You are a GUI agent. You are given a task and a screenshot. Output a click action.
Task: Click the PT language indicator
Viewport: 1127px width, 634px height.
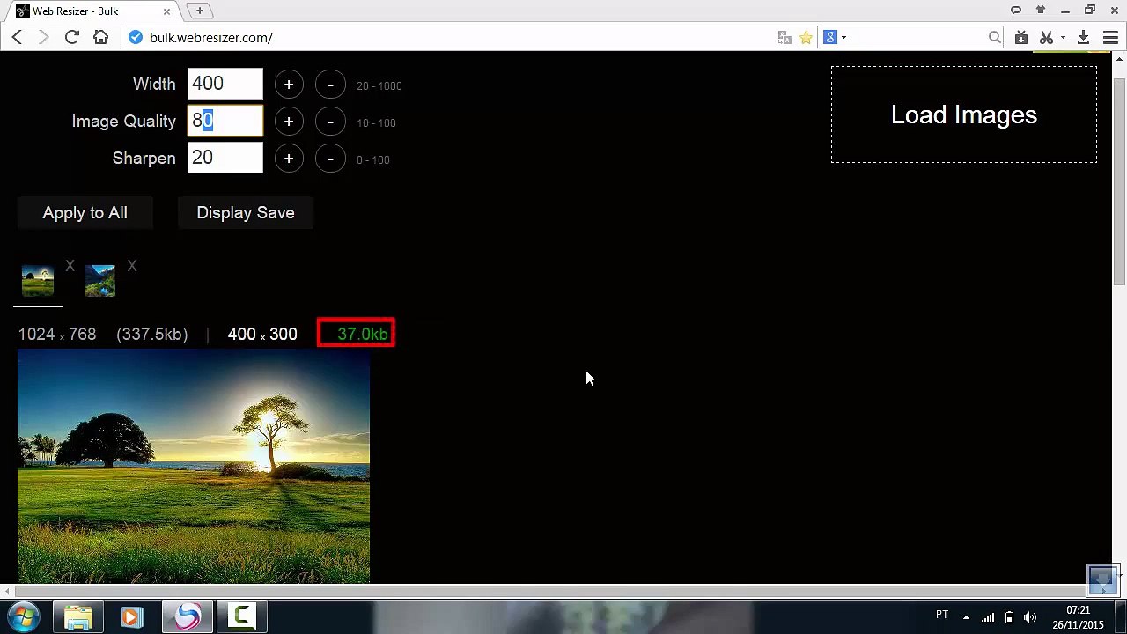942,615
